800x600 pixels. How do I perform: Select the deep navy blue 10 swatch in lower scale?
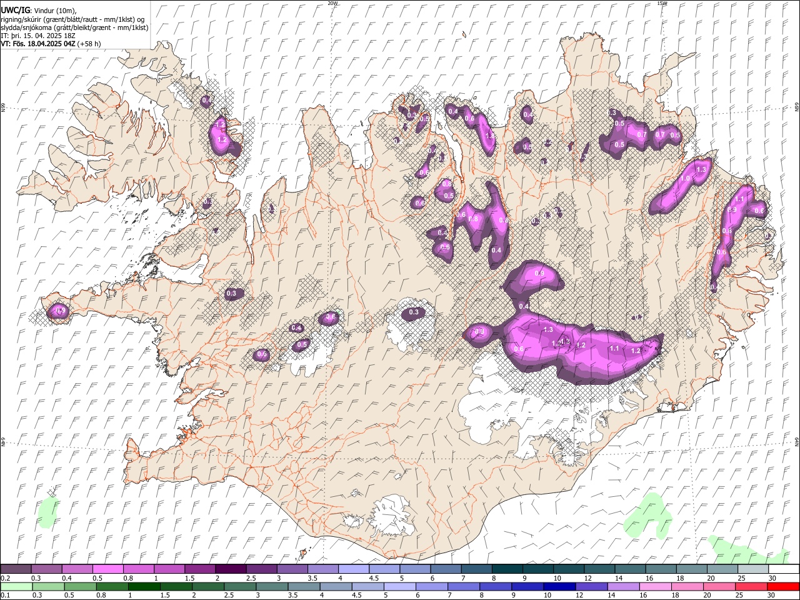pos(559,586)
